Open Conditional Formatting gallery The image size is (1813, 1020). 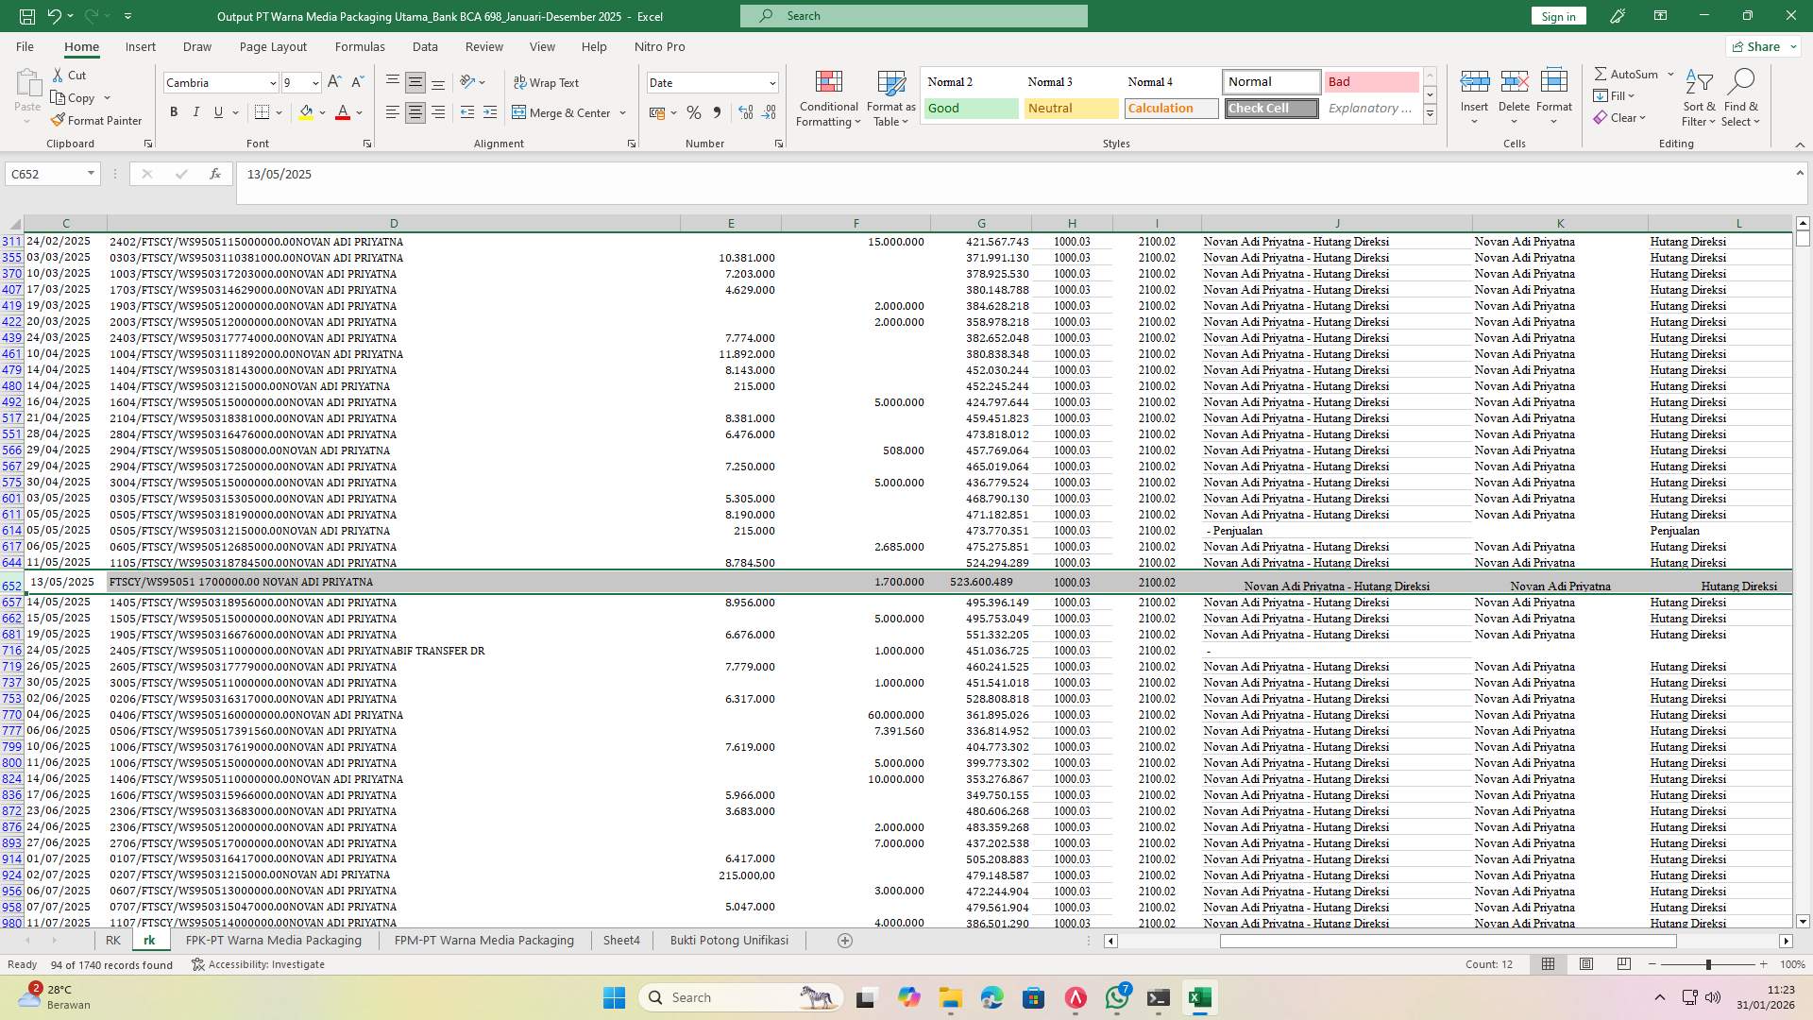pyautogui.click(x=827, y=98)
